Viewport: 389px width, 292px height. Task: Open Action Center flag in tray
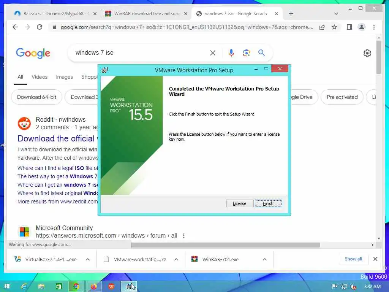pyautogui.click(x=335, y=286)
